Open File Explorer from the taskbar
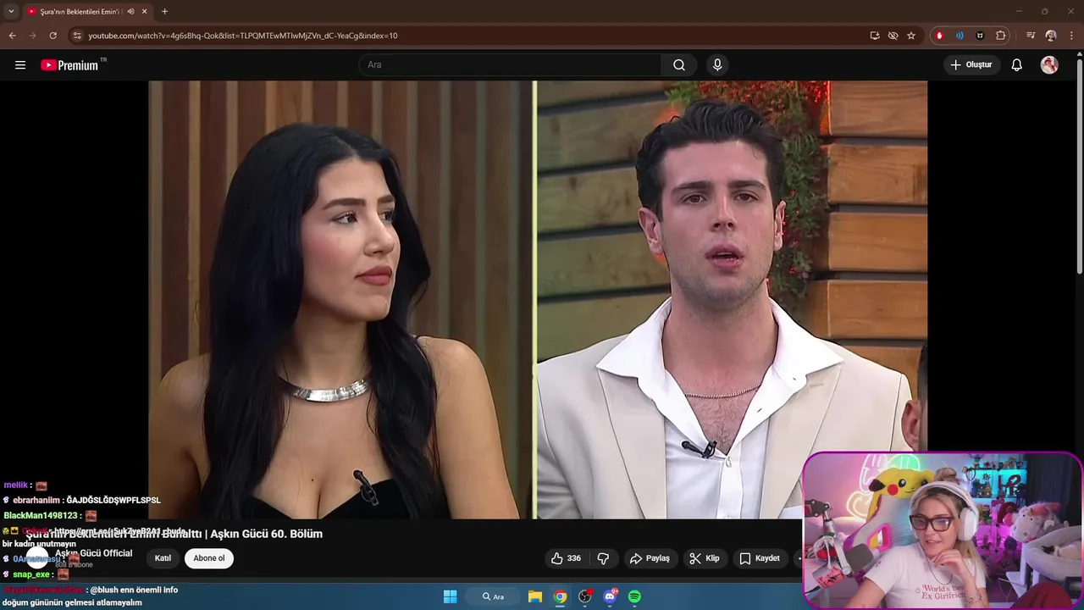The width and height of the screenshot is (1084, 610). [x=535, y=596]
